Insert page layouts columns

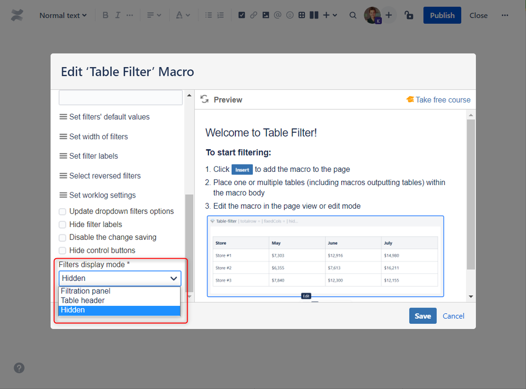click(314, 15)
